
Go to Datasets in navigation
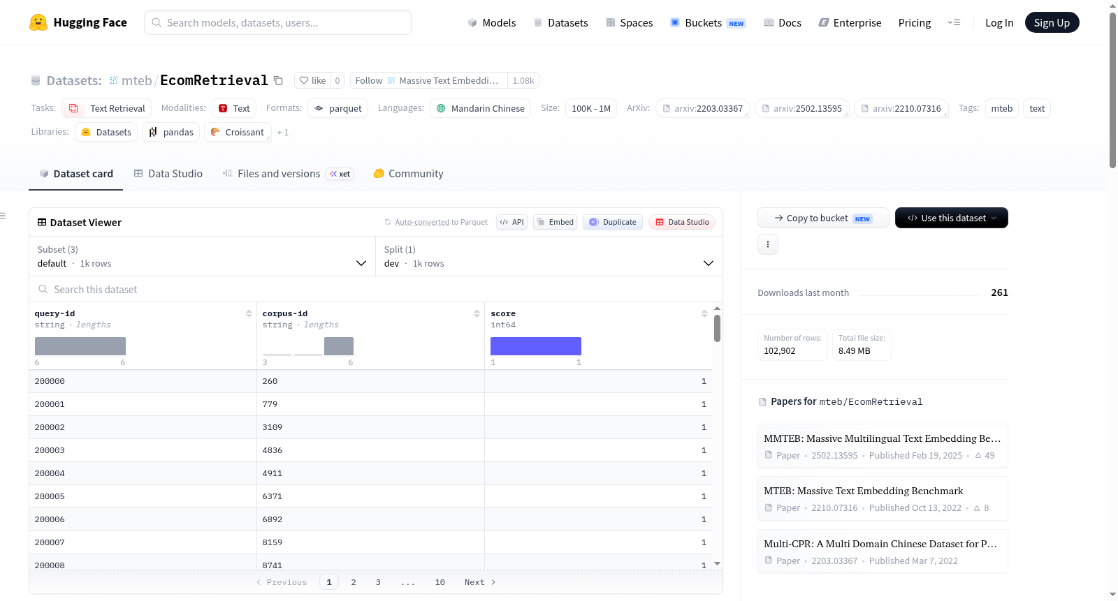pyautogui.click(x=560, y=22)
